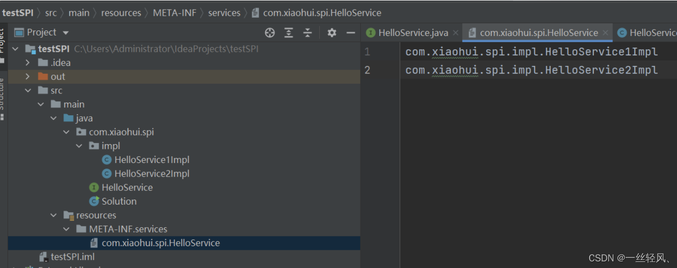Expand the out folder
Viewport: 677px width, 268px height.
(x=28, y=76)
